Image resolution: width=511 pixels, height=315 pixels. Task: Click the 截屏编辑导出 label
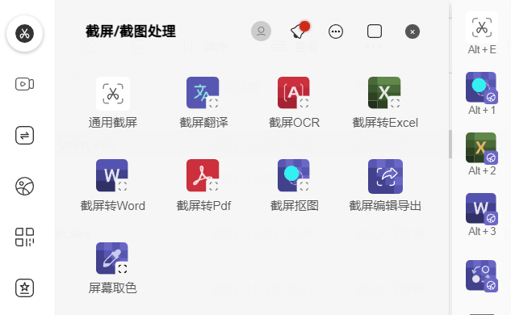(x=385, y=206)
